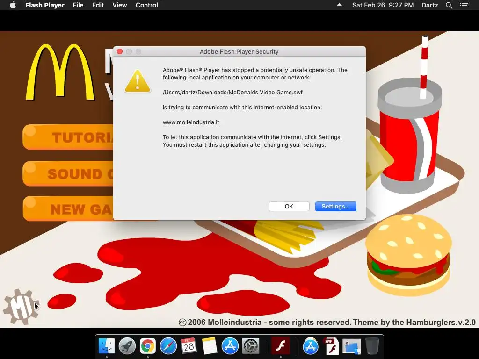Open System Preferences gear in Dock
The height and width of the screenshot is (359, 479).
[x=251, y=346]
